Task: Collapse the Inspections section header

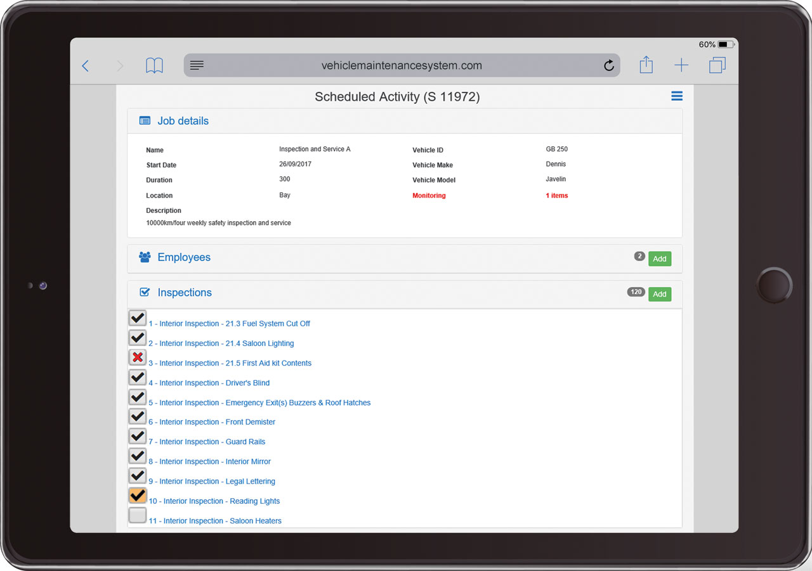Action: [405, 293]
